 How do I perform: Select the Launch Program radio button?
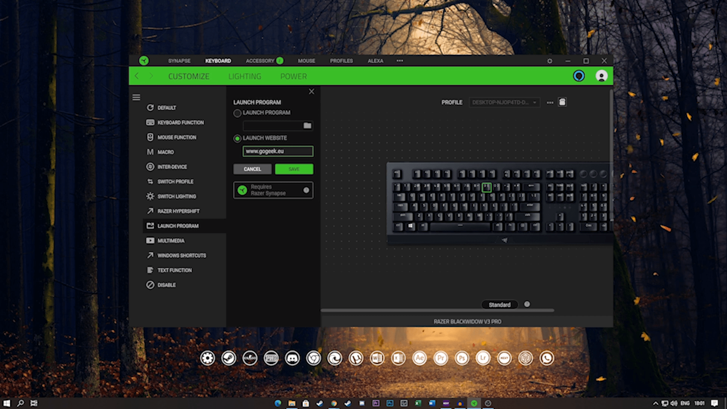click(237, 113)
